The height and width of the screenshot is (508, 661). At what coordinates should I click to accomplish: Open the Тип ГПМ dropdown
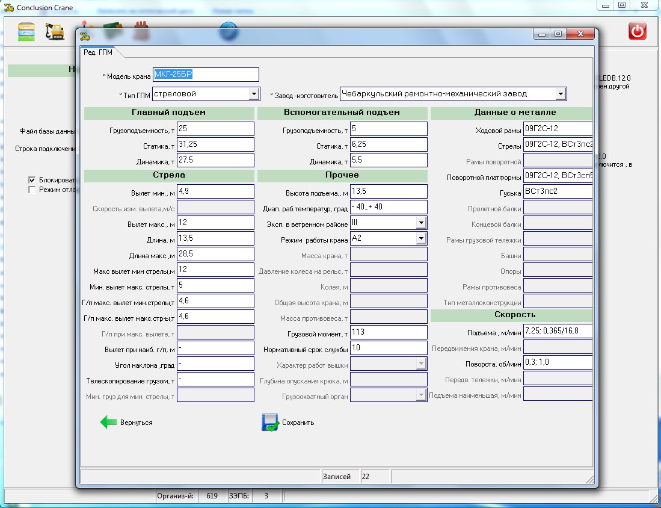pos(254,94)
